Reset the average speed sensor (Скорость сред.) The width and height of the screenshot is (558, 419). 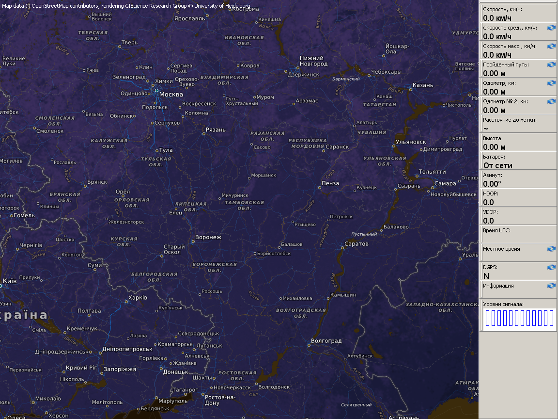point(551,28)
